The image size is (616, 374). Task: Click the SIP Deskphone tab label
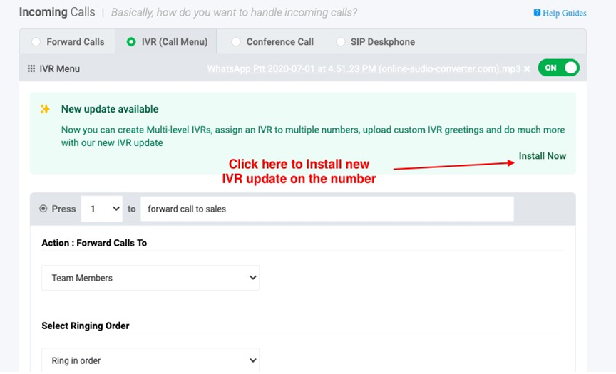point(383,41)
